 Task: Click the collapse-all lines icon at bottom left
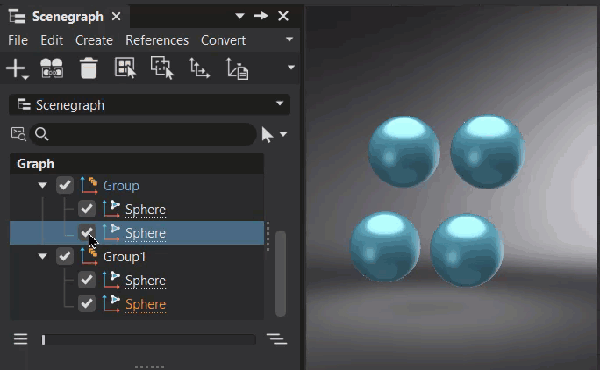(21, 339)
